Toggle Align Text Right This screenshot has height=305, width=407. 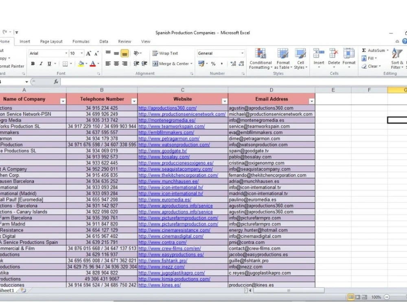125,63
